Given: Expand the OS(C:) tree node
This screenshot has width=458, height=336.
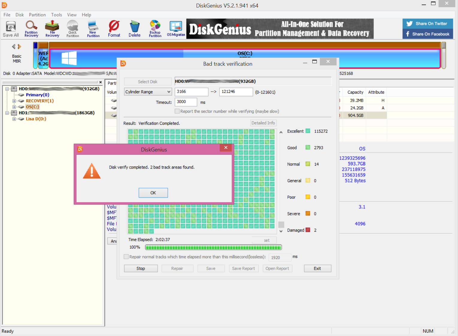Looking at the screenshot, I should point(14,107).
